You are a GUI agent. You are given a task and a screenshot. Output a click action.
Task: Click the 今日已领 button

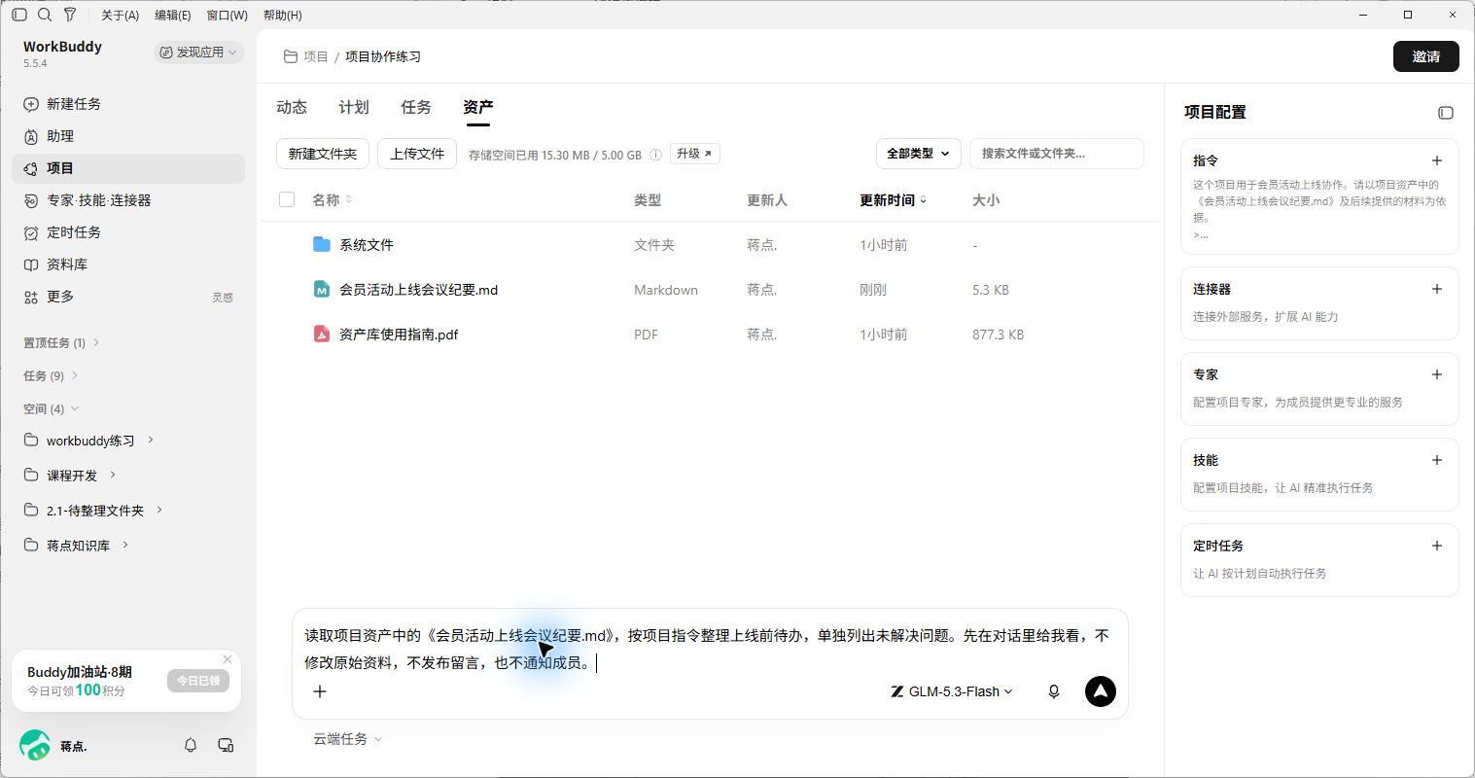click(198, 681)
